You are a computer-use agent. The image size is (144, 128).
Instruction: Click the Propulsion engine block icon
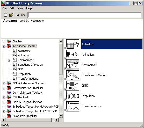pos(73,96)
